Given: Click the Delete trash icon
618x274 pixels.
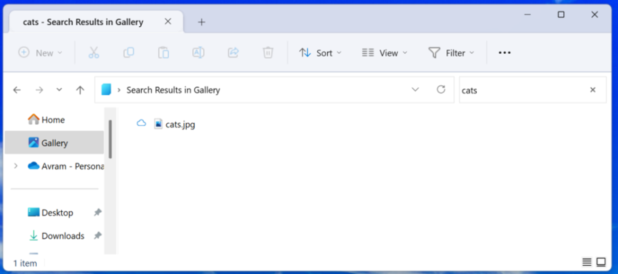Looking at the screenshot, I should pos(268,53).
